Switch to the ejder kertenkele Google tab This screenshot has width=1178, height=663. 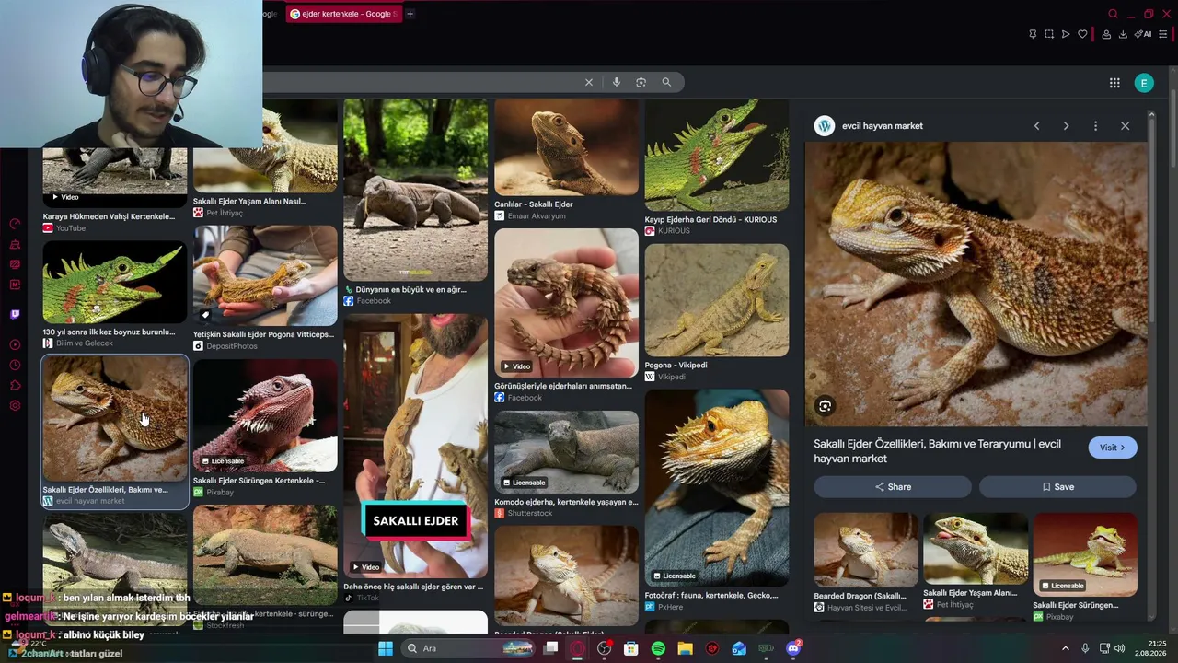pos(343,14)
